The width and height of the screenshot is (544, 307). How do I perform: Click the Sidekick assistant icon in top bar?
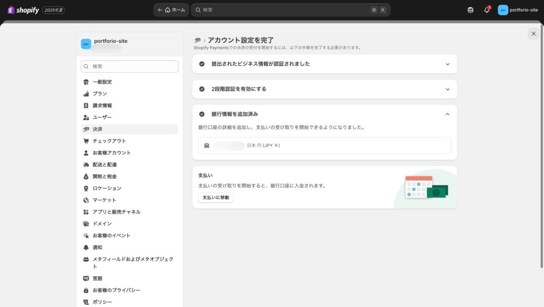(470, 10)
